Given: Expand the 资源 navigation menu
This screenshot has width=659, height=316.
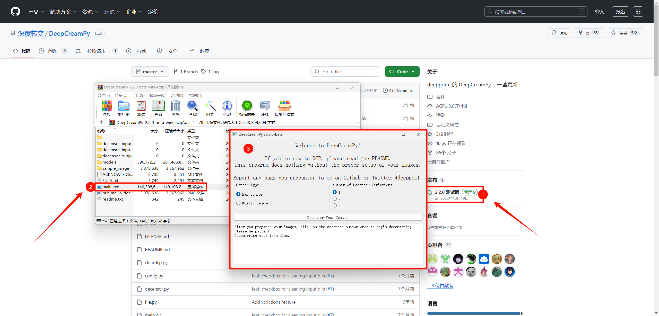Looking at the screenshot, I should tap(90, 12).
